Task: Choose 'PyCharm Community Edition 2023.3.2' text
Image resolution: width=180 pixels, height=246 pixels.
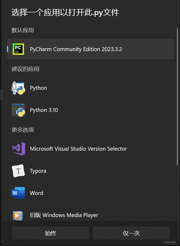Action: 76,49
